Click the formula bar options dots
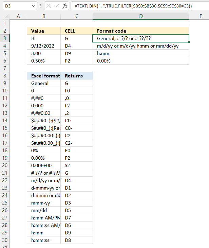The height and width of the screenshot is (248, 209). 41,6
